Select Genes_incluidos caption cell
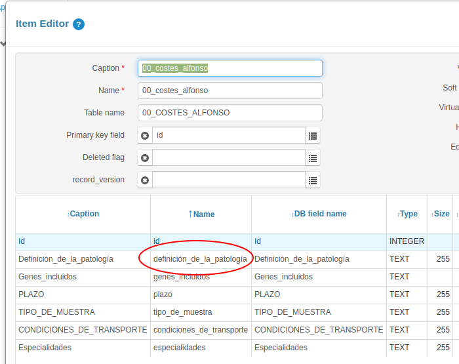The width and height of the screenshot is (459, 364). tap(83, 277)
